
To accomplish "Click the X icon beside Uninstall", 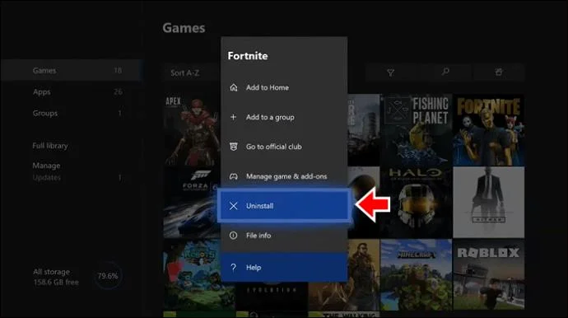I will 234,206.
